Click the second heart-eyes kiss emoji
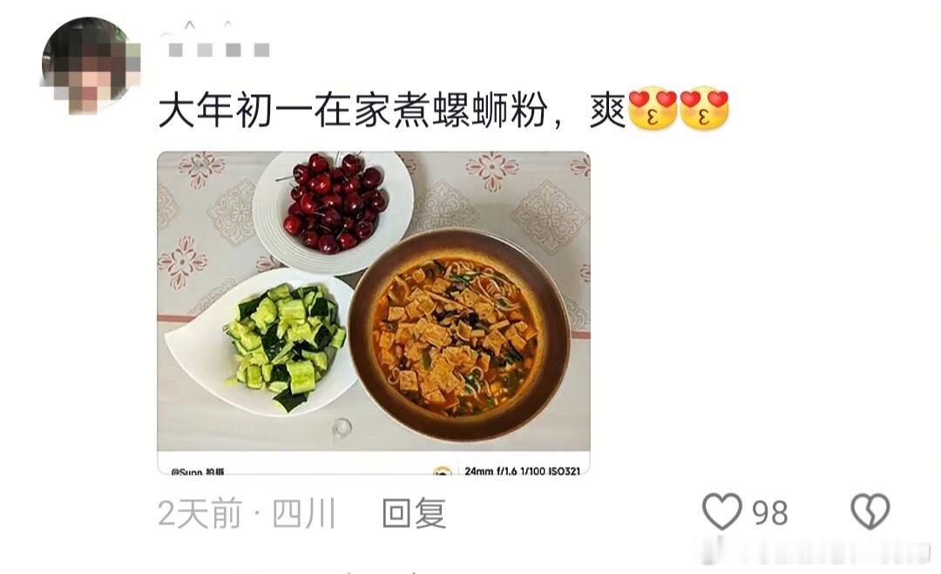 (x=704, y=109)
